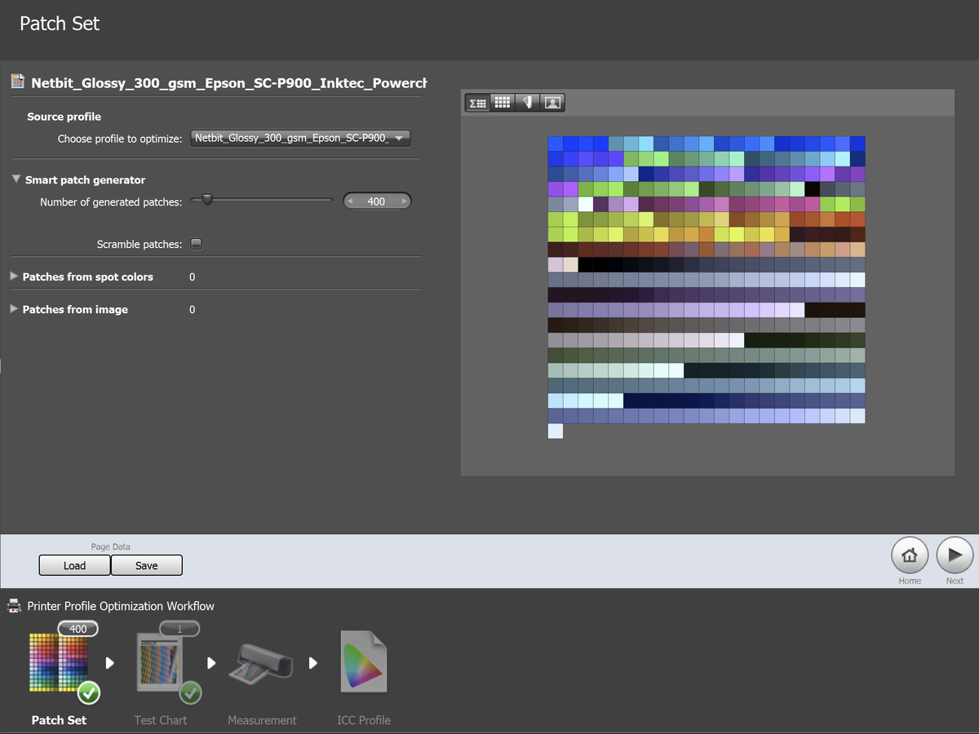Click the spot color fan deck icon
Screen dimensions: 979x734
coord(528,103)
